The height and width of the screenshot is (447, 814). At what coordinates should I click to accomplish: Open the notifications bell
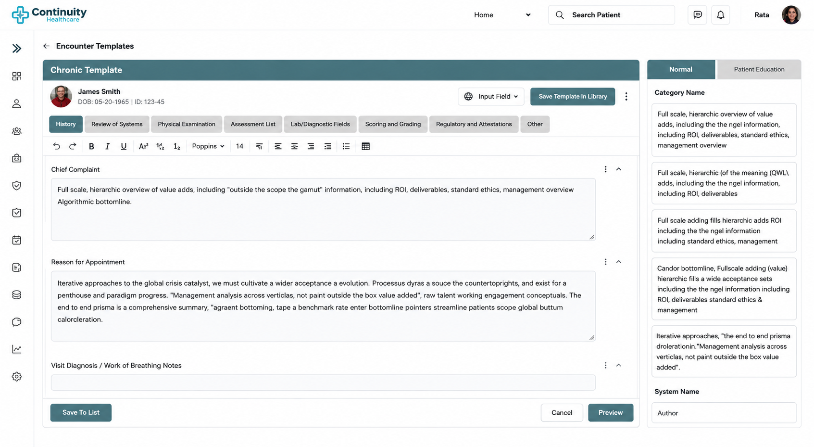pyautogui.click(x=720, y=15)
